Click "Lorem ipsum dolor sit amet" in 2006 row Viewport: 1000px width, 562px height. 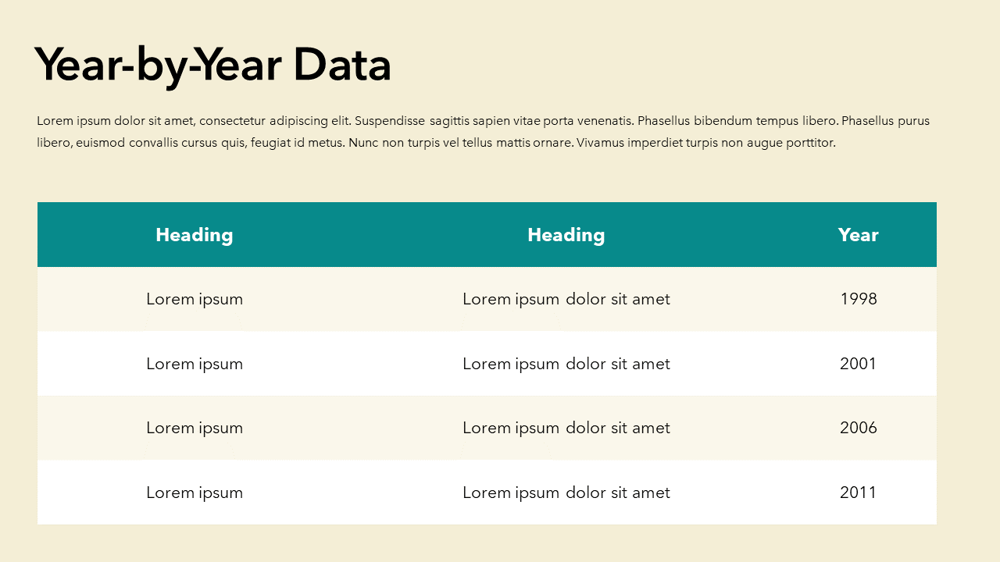(x=566, y=428)
